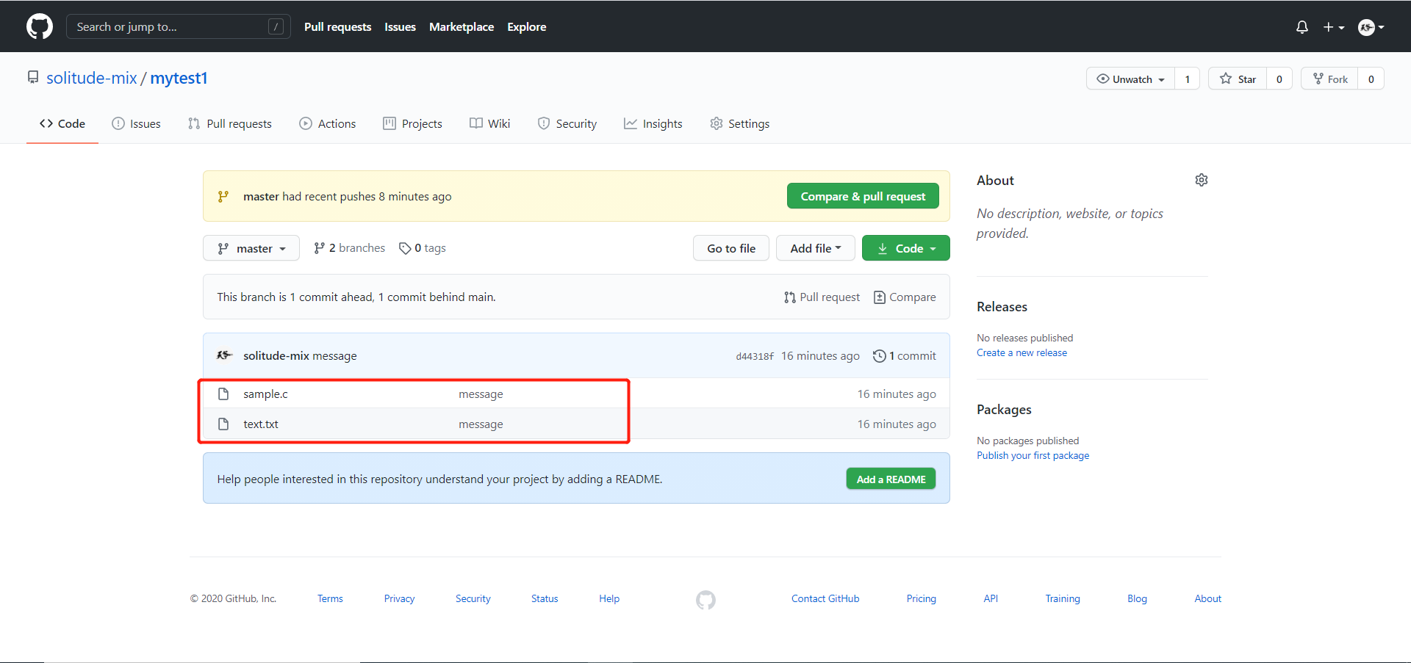The width and height of the screenshot is (1411, 663).
Task: Open the GitHub home logo in header
Action: click(x=40, y=26)
